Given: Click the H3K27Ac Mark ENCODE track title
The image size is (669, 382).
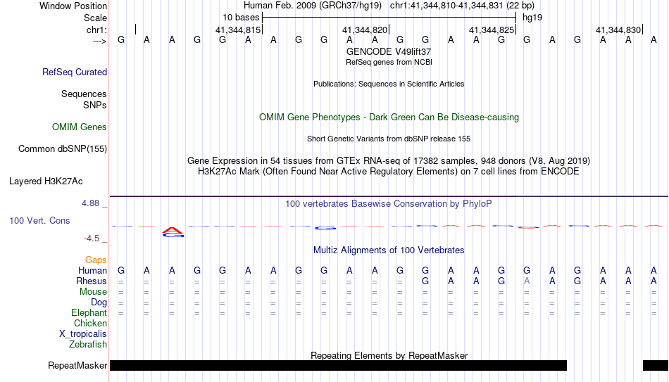Looking at the screenshot, I should pos(389,172).
